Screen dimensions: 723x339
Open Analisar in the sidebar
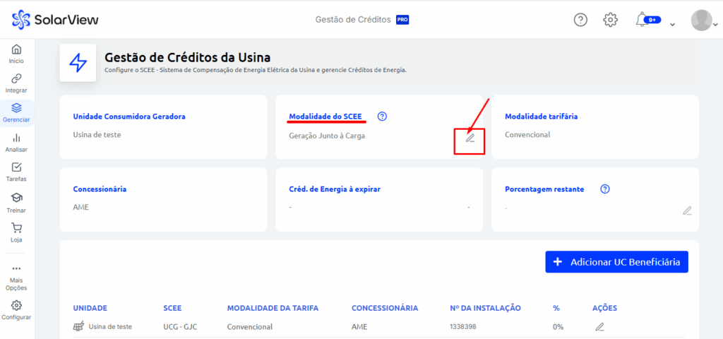[x=16, y=143]
